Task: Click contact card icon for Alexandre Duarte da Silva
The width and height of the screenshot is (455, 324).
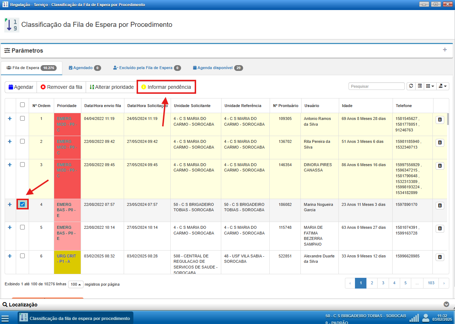Action: (x=440, y=257)
